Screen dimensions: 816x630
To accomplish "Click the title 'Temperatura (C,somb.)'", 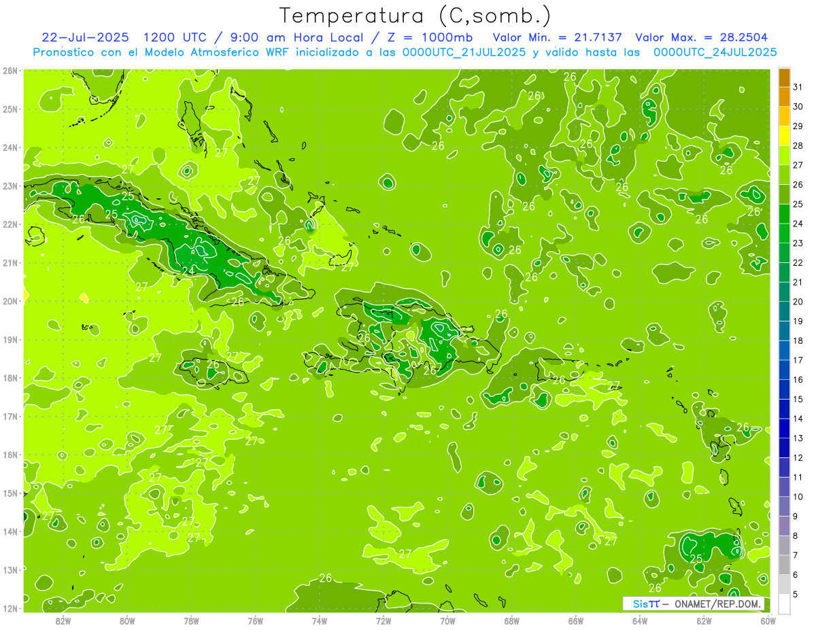I will coord(415,15).
